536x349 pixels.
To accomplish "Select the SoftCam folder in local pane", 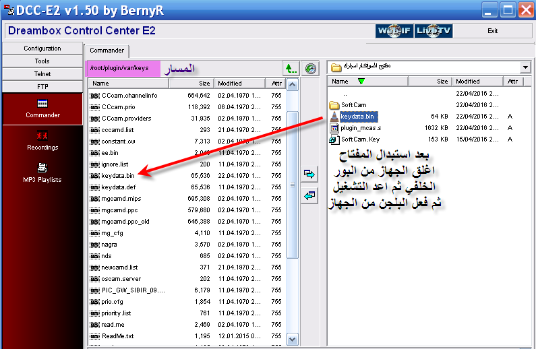I will pos(353,105).
